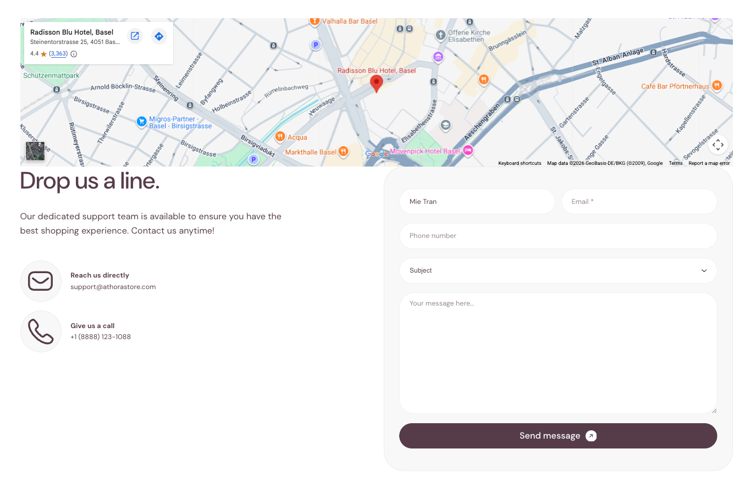Click the Drop us a line heading
This screenshot has width=756, height=493.
[90, 181]
